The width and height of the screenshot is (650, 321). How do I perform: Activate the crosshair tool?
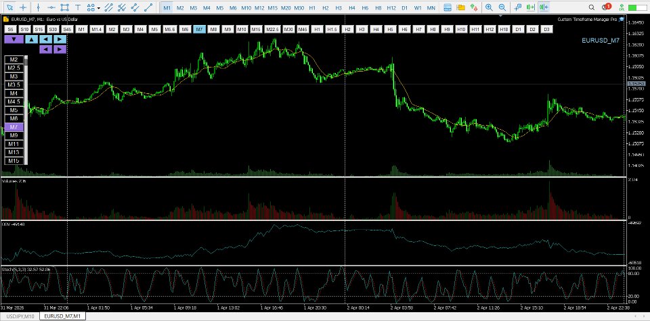[23, 7]
